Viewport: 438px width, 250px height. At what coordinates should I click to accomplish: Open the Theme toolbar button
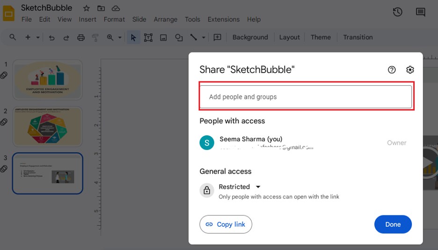click(321, 37)
